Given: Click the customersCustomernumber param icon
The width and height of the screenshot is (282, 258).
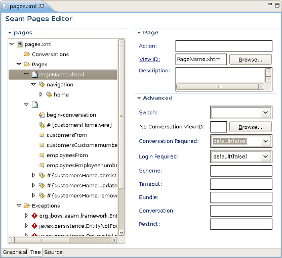Looking at the screenshot, I should [x=42, y=145].
